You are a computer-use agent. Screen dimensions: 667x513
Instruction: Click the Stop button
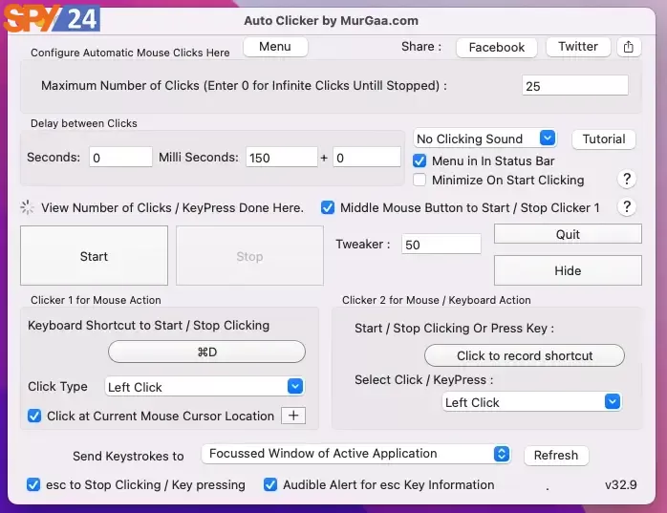tap(249, 256)
